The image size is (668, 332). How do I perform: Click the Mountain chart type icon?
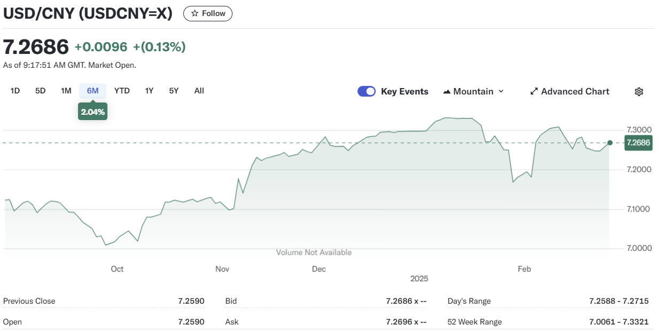click(447, 91)
